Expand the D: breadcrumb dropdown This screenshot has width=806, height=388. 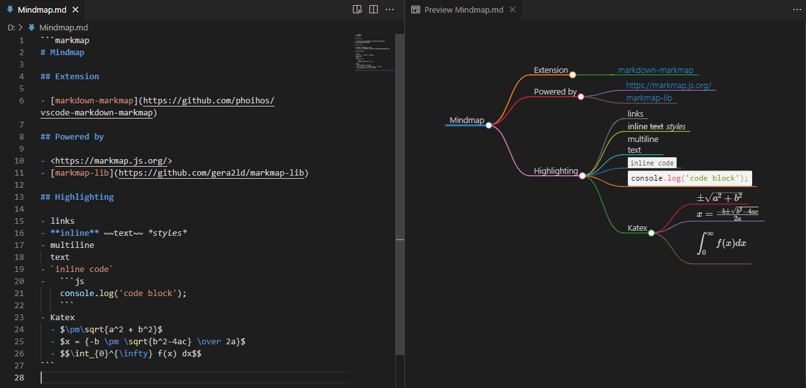(x=11, y=27)
